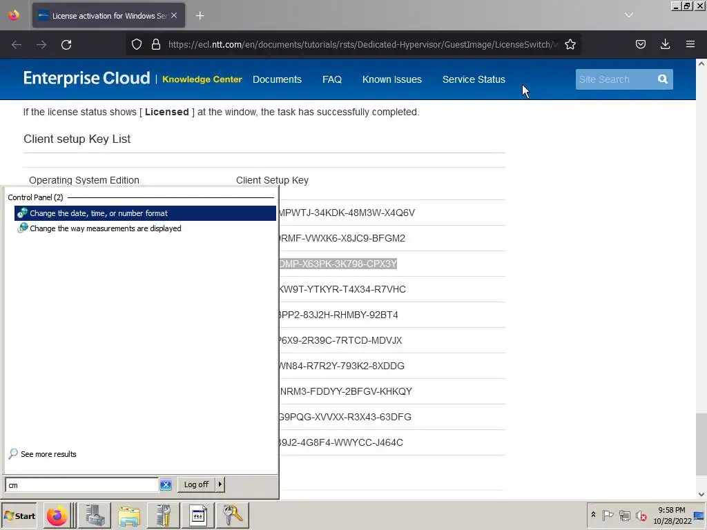This screenshot has width=707, height=530.
Task: Open the console window taskbar icon
Action: pos(198,516)
